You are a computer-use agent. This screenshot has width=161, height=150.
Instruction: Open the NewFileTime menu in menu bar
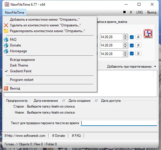coord(15,13)
